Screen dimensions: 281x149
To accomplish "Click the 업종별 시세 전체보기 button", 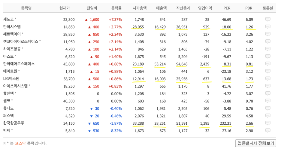I will pos(256,143).
